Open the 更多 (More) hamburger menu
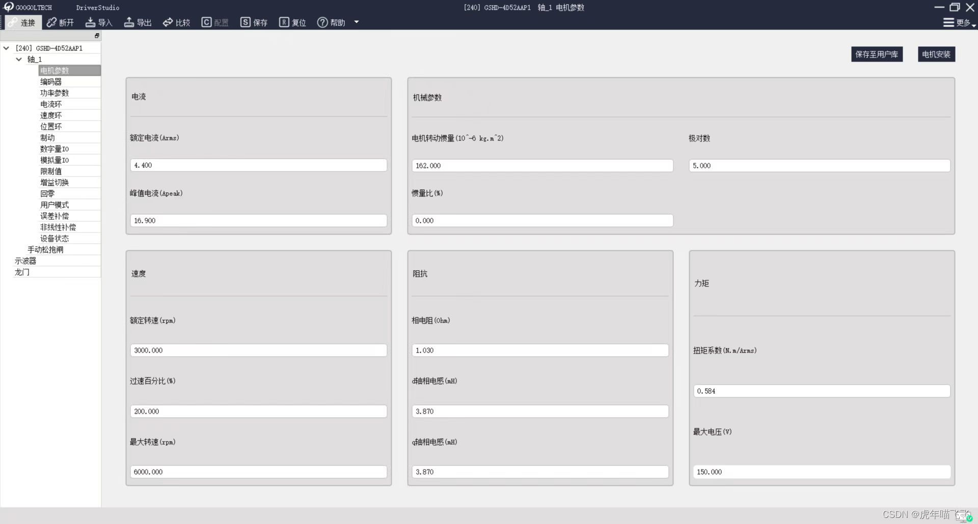This screenshot has height=524, width=978. [959, 22]
